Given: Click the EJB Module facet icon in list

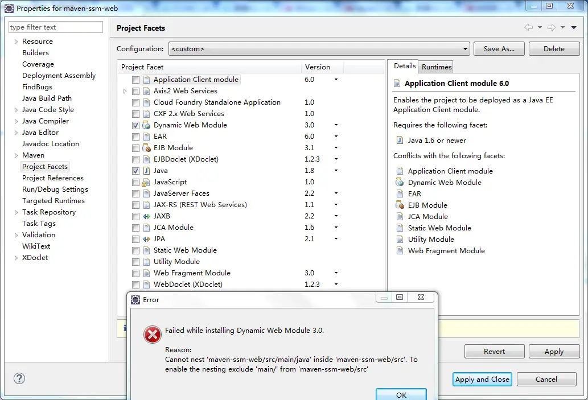Looking at the screenshot, I should pyautogui.click(x=146, y=148).
